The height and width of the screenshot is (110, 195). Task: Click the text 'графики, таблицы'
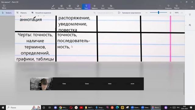[35, 59]
